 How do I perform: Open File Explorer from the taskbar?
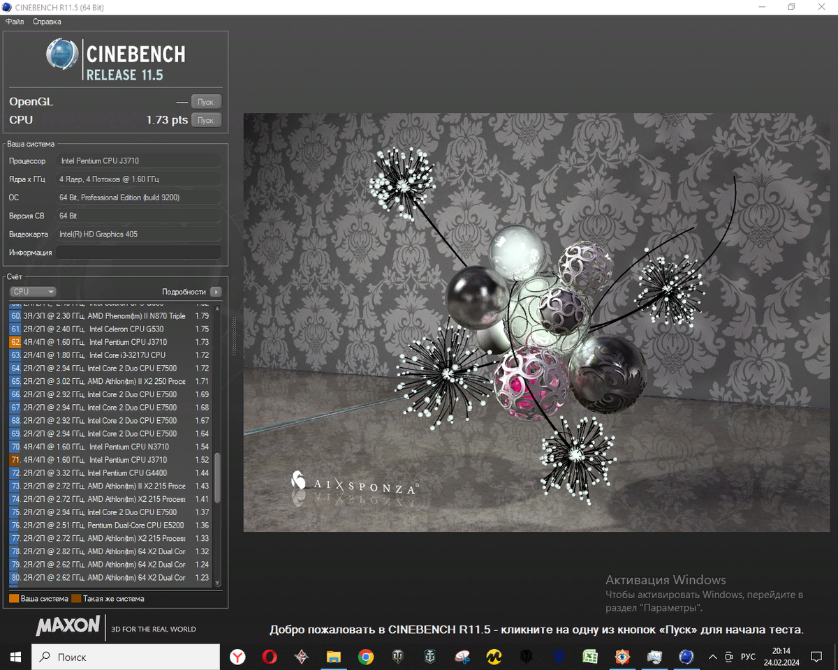[x=334, y=657]
